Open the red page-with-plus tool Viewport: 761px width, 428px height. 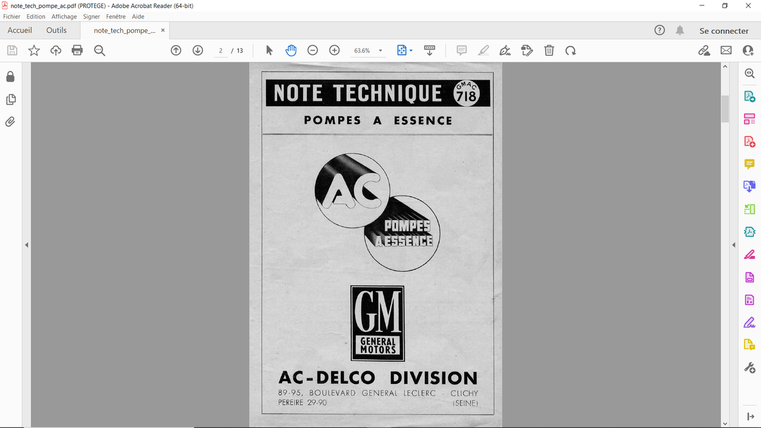749,141
